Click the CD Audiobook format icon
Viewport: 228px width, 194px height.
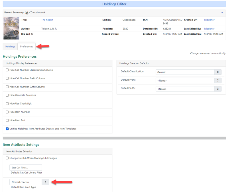pyautogui.click(x=27, y=12)
